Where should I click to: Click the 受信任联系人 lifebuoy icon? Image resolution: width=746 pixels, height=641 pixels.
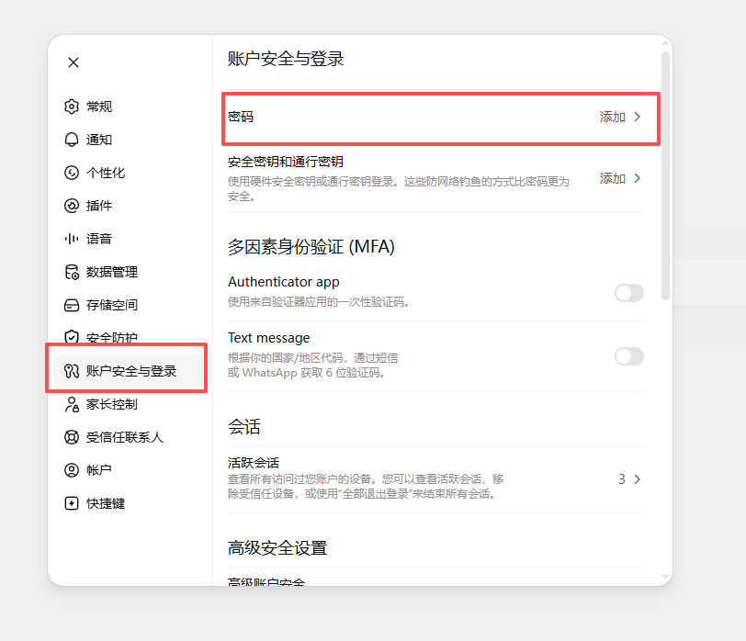coord(72,437)
